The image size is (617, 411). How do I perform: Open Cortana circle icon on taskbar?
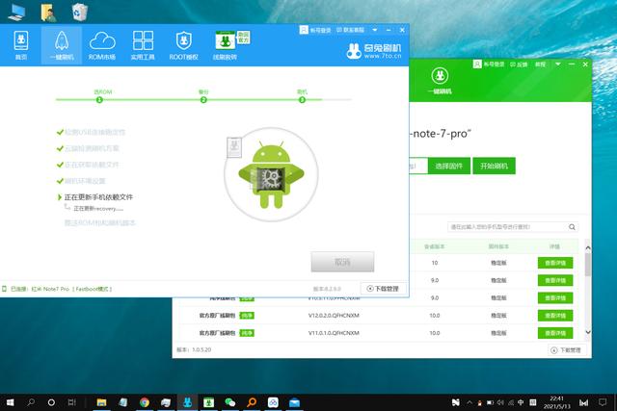51,402
